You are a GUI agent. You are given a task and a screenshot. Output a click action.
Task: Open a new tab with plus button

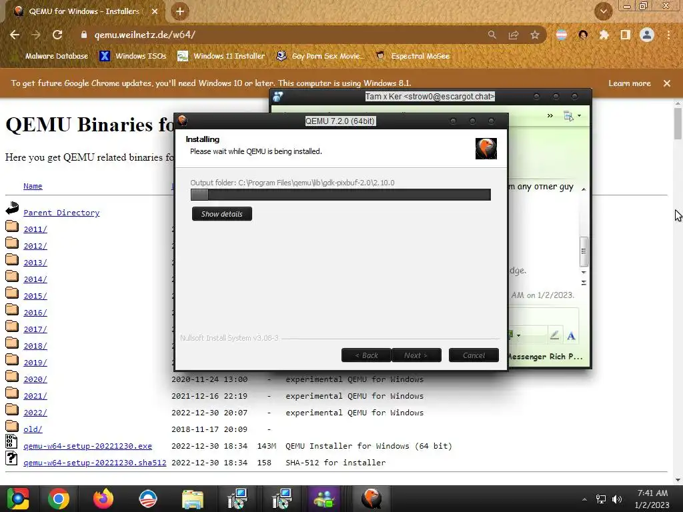[180, 11]
